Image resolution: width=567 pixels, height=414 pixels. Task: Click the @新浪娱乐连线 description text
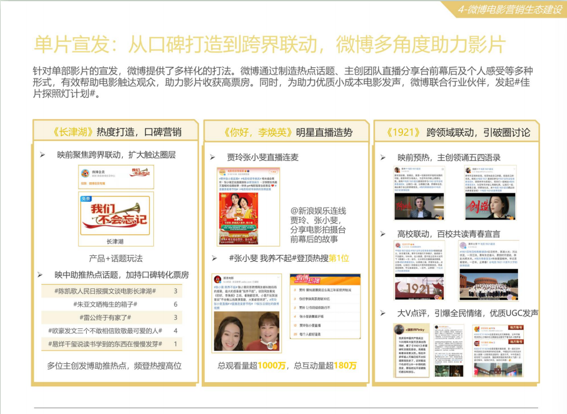[318, 225]
